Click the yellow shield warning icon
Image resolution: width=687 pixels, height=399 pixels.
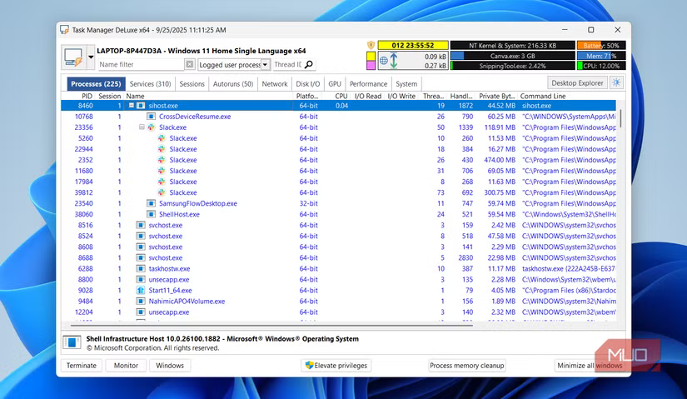[x=371, y=45]
